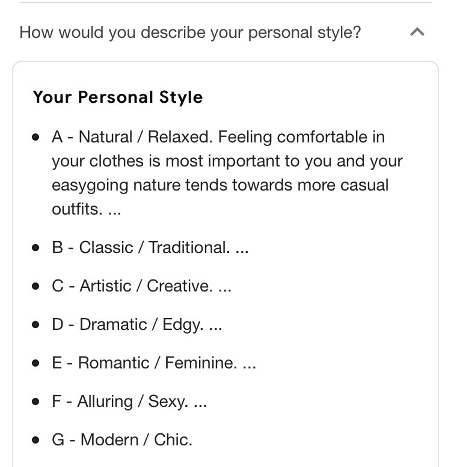Click the bullet beside Artistic / Creative
This screenshot has width=451, height=467.
point(36,286)
